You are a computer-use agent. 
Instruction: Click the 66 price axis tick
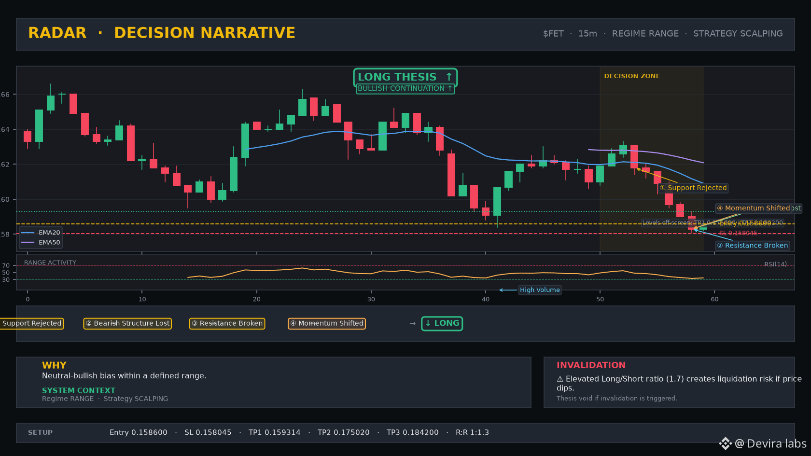click(x=5, y=95)
